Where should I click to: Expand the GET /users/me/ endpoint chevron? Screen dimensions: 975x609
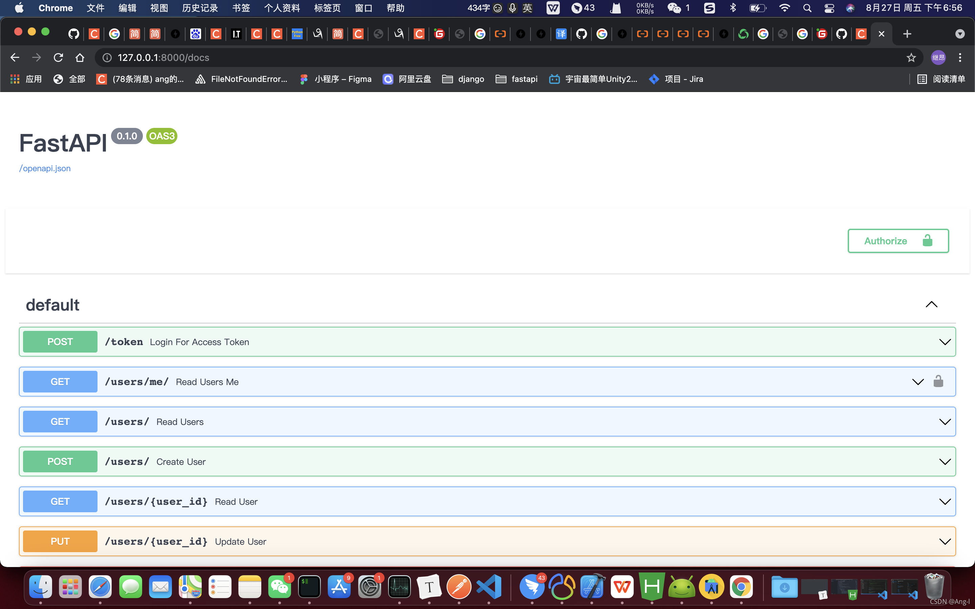(x=918, y=382)
